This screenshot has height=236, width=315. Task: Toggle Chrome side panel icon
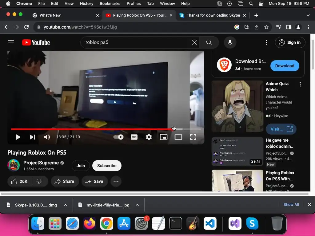[289, 27]
